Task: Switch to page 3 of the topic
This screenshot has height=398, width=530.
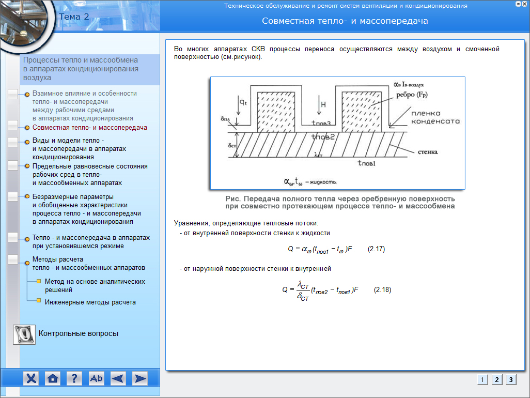Action: tap(510, 380)
